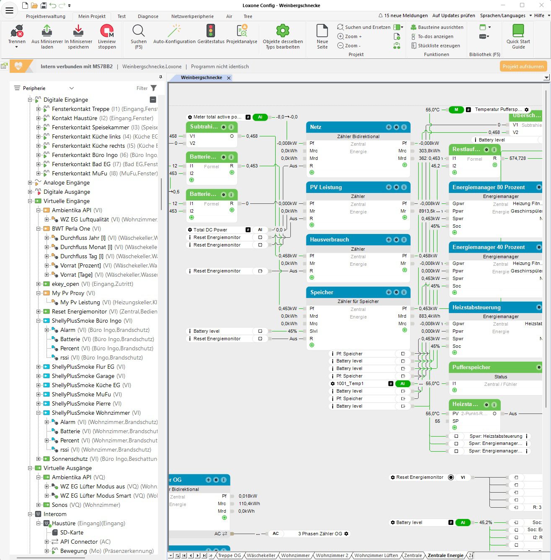Viewport: 551px width, 560px height.
Task: Click Auf Updates prüfen link
Action: (453, 15)
